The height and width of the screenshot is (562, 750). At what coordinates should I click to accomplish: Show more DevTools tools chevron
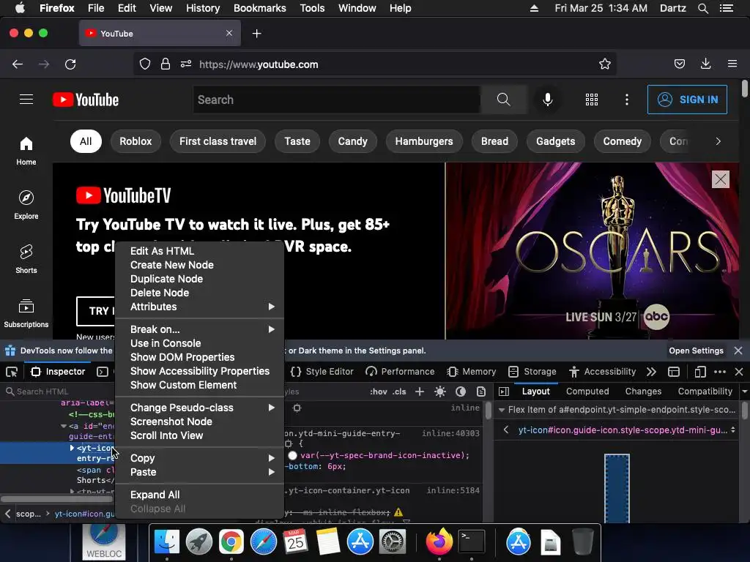coord(651,372)
